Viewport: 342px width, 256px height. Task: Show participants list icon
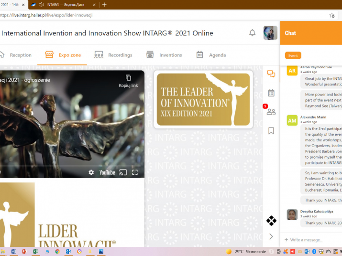pyautogui.click(x=271, y=112)
